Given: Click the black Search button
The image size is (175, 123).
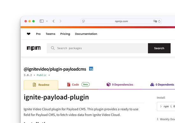Looking at the screenshot, I should (159, 48).
